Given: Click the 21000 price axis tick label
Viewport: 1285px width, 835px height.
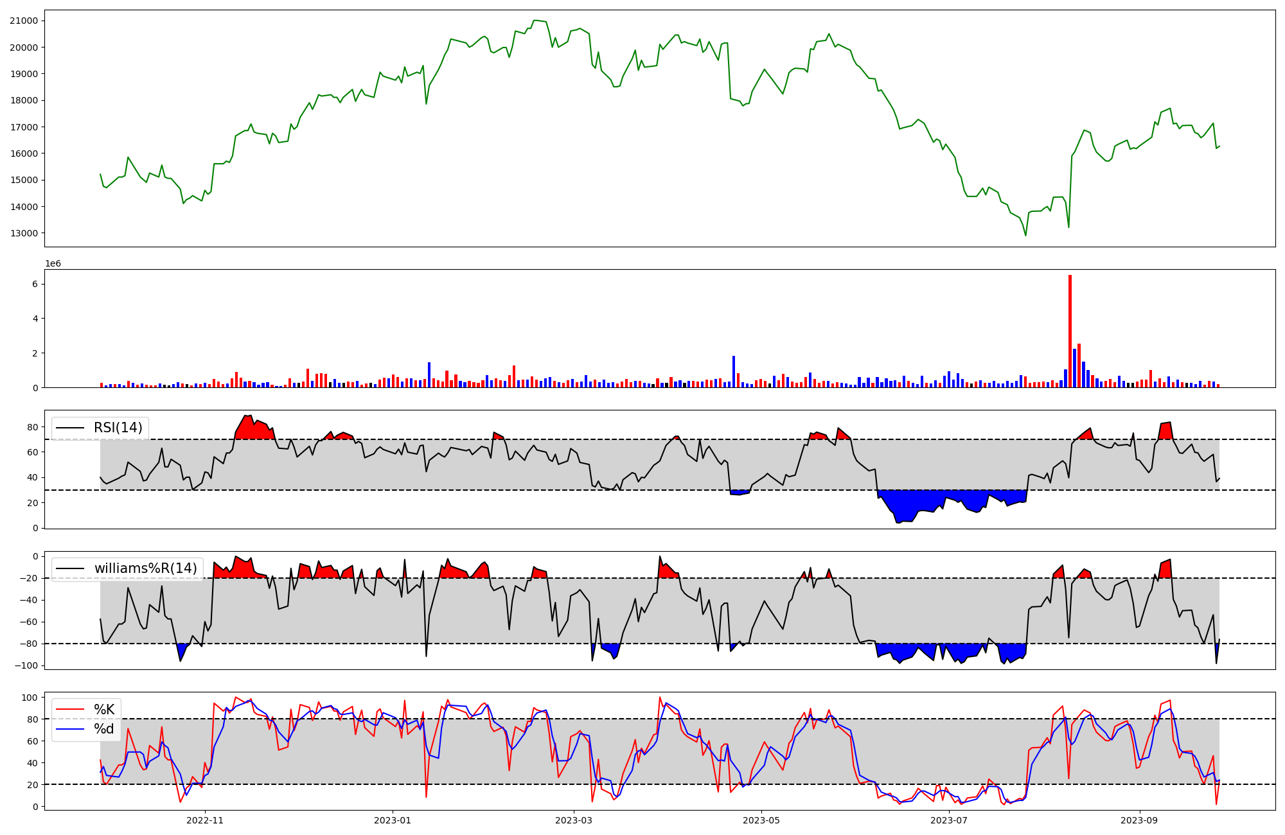Looking at the screenshot, I should [24, 21].
